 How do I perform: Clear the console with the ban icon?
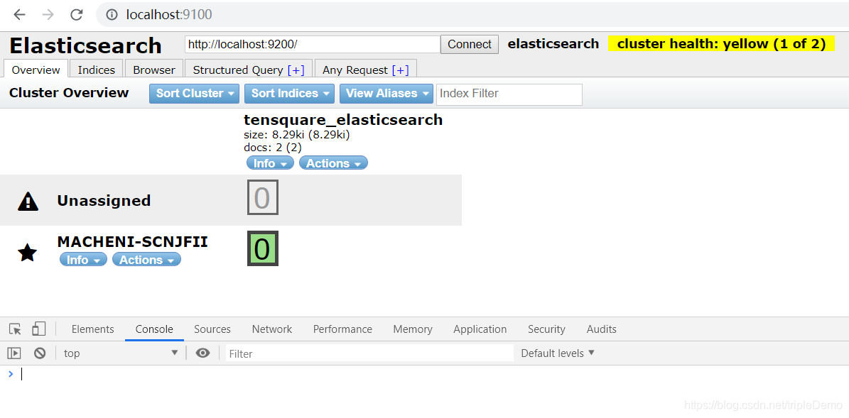(40, 353)
